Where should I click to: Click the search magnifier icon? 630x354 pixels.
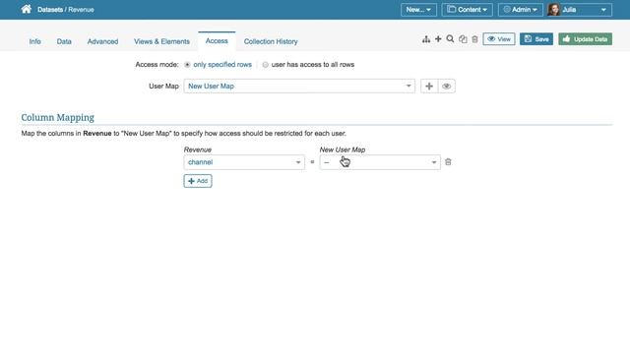451,39
